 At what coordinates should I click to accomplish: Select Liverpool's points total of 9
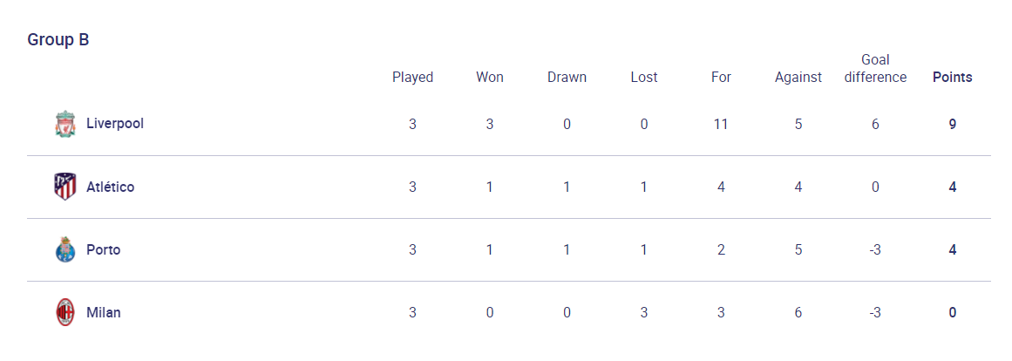953,124
